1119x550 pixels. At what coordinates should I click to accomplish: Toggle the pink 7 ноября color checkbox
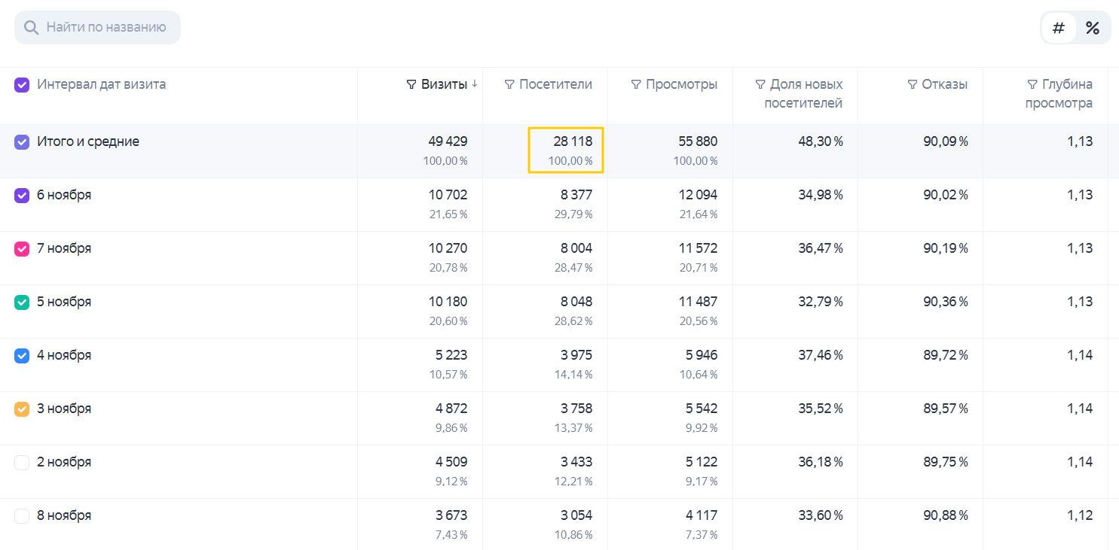[x=22, y=248]
